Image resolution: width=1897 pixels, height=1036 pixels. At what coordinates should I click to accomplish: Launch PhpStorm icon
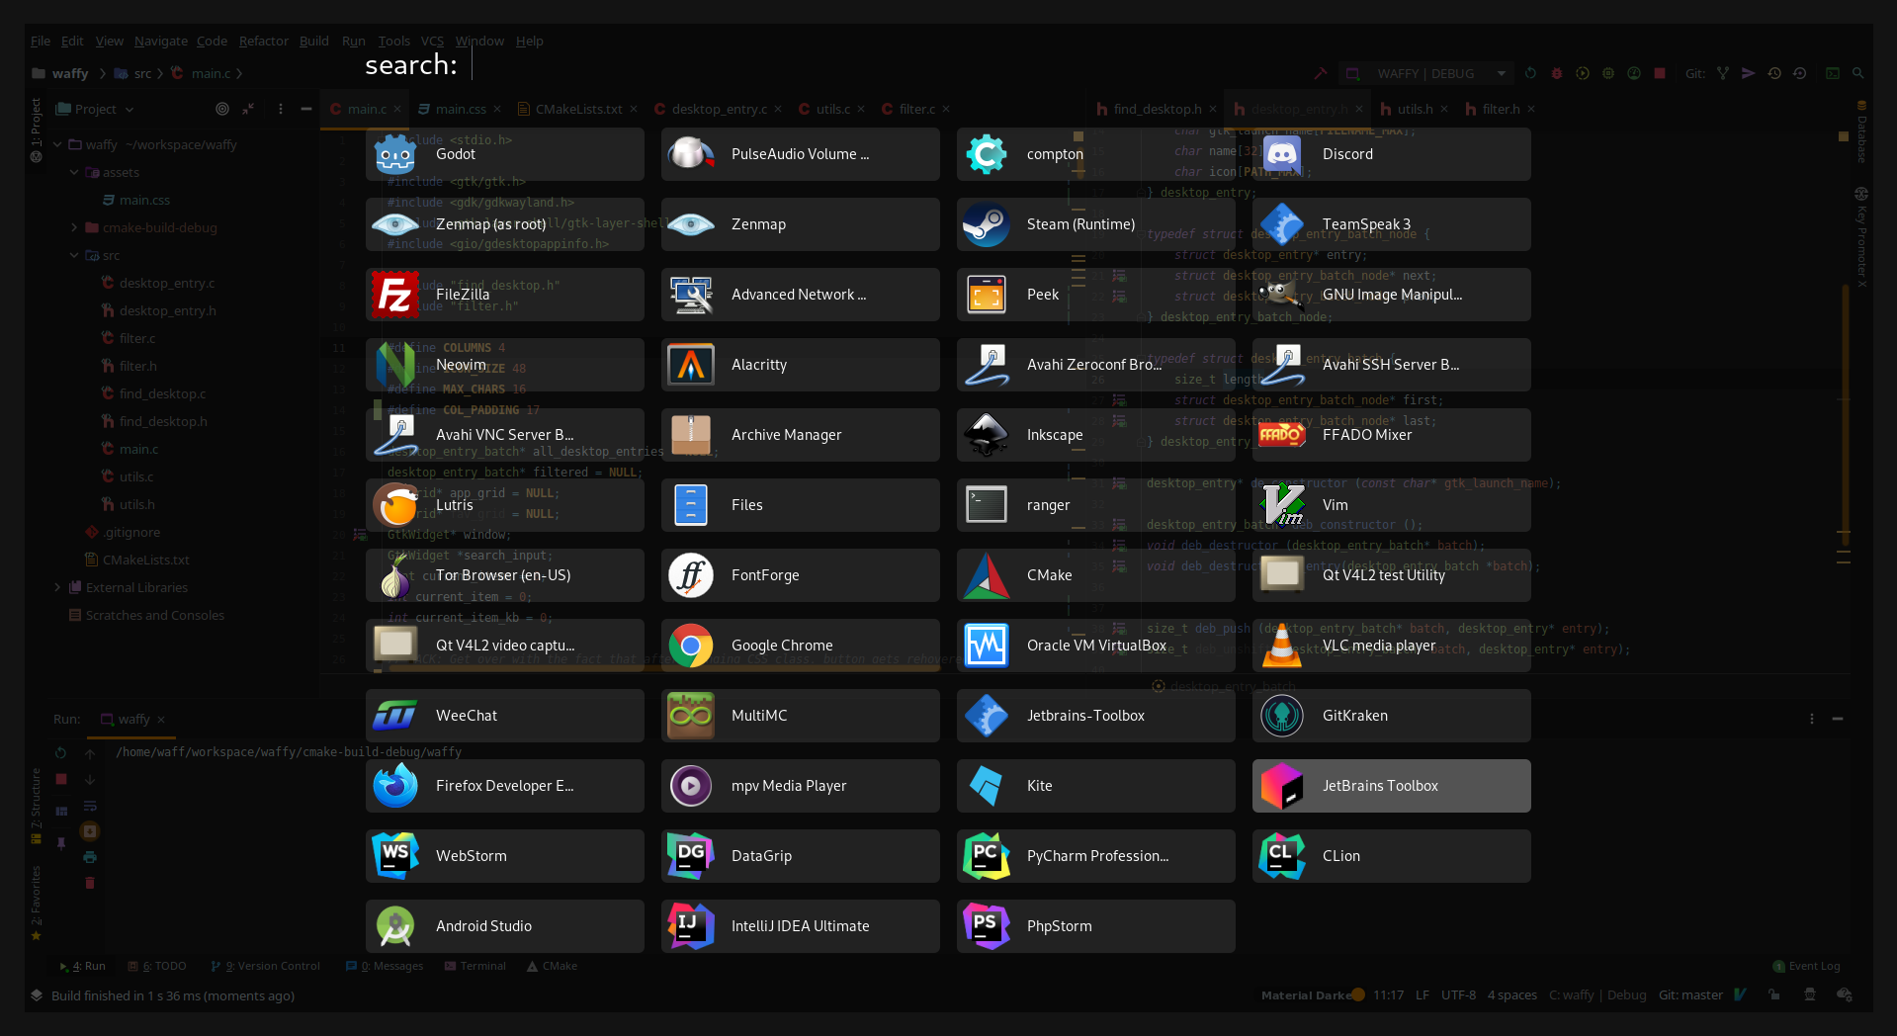tap(987, 926)
